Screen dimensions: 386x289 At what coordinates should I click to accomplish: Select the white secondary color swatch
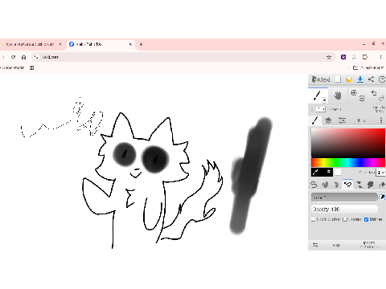click(338, 172)
